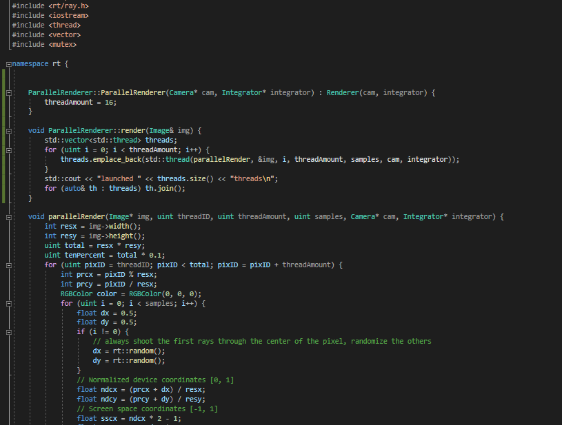This screenshot has width=562, height=425.
Task: Click the uint tenPercent = total * 0.1 line
Action: pos(105,256)
